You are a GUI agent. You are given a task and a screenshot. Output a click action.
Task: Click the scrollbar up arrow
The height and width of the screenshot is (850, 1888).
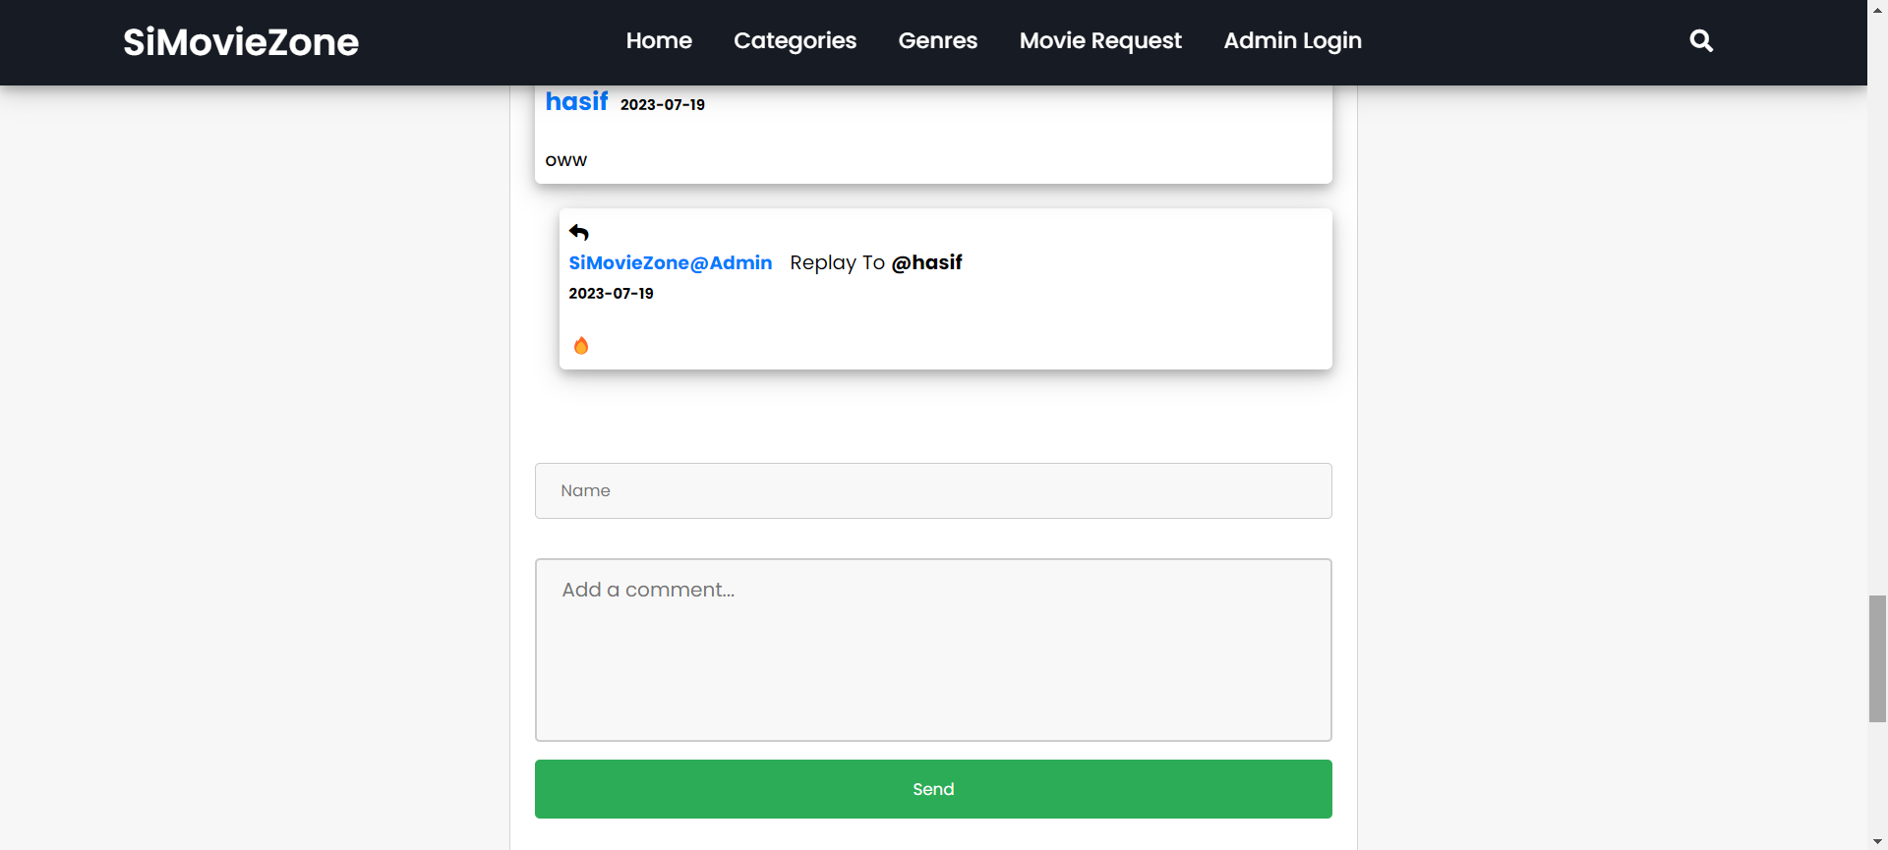click(x=1877, y=9)
